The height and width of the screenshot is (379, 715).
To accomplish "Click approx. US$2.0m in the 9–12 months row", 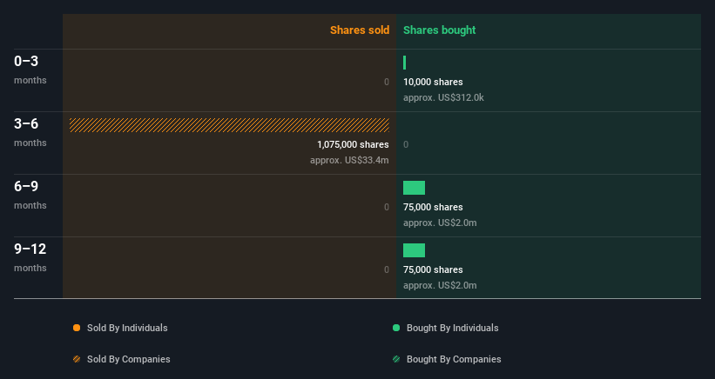I will (440, 285).
